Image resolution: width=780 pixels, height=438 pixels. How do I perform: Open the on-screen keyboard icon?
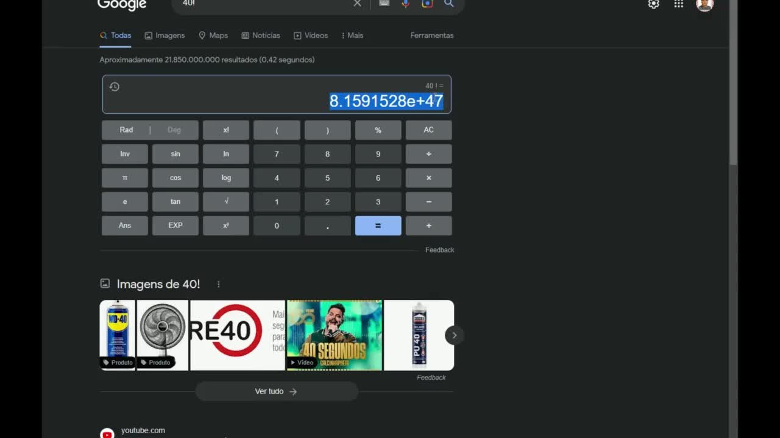click(384, 4)
